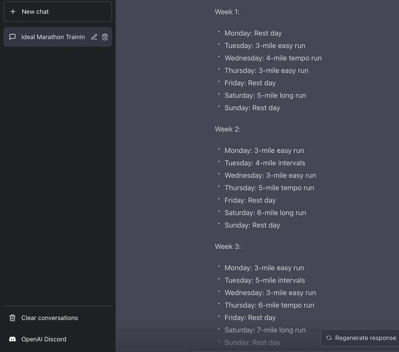Screen dimensions: 399x352
Task: Click Week 3 'Wednesday: 3-mile easy run'
Action: 270,293
